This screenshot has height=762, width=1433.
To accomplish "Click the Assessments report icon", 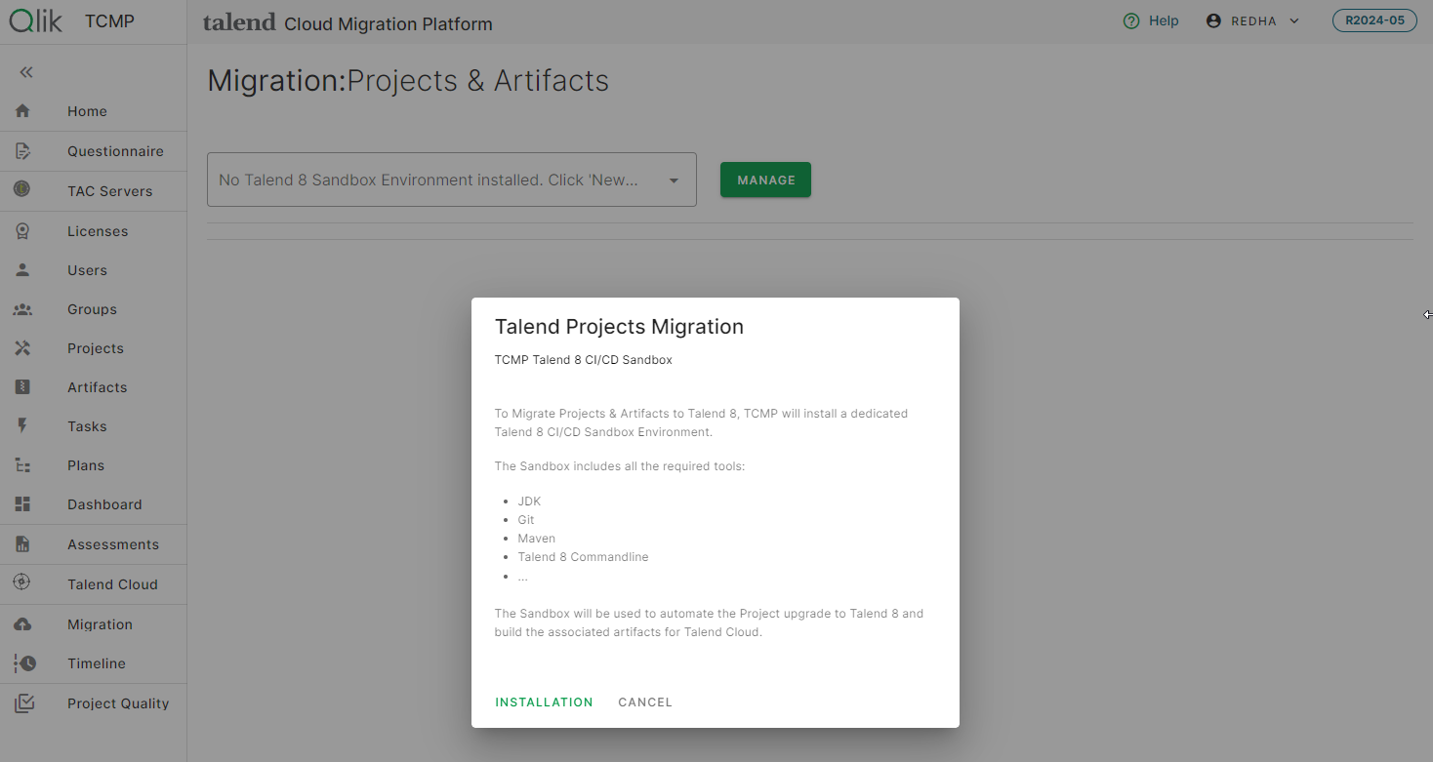I will pyautogui.click(x=22, y=544).
